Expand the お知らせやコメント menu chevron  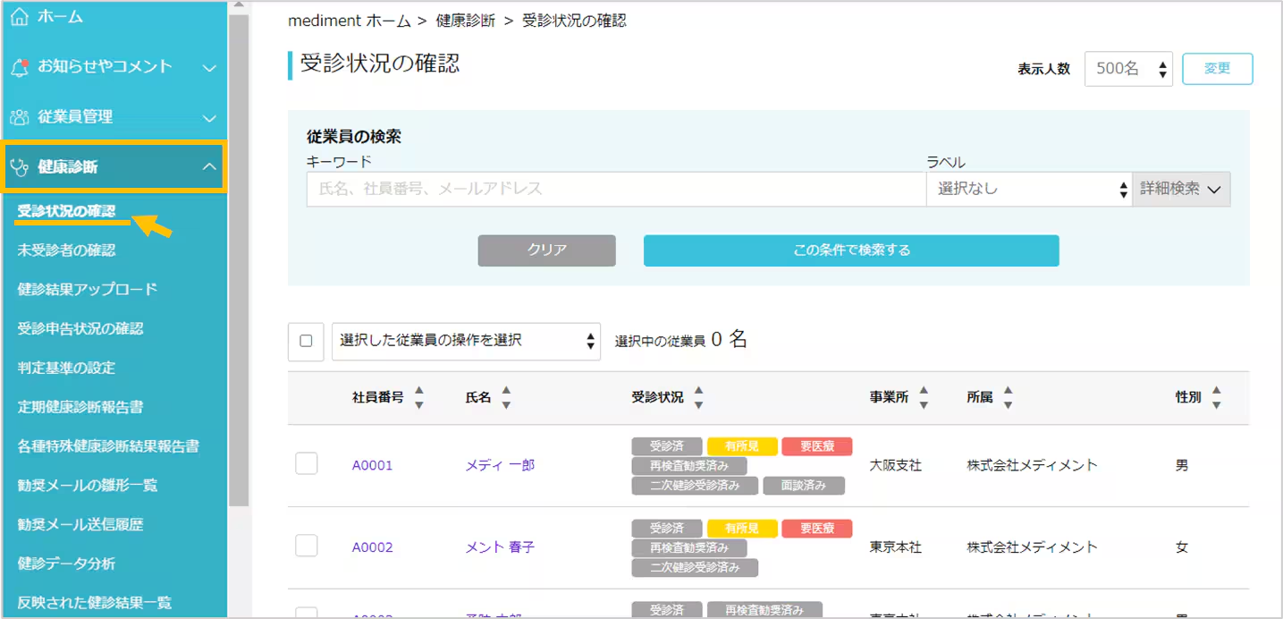click(208, 67)
